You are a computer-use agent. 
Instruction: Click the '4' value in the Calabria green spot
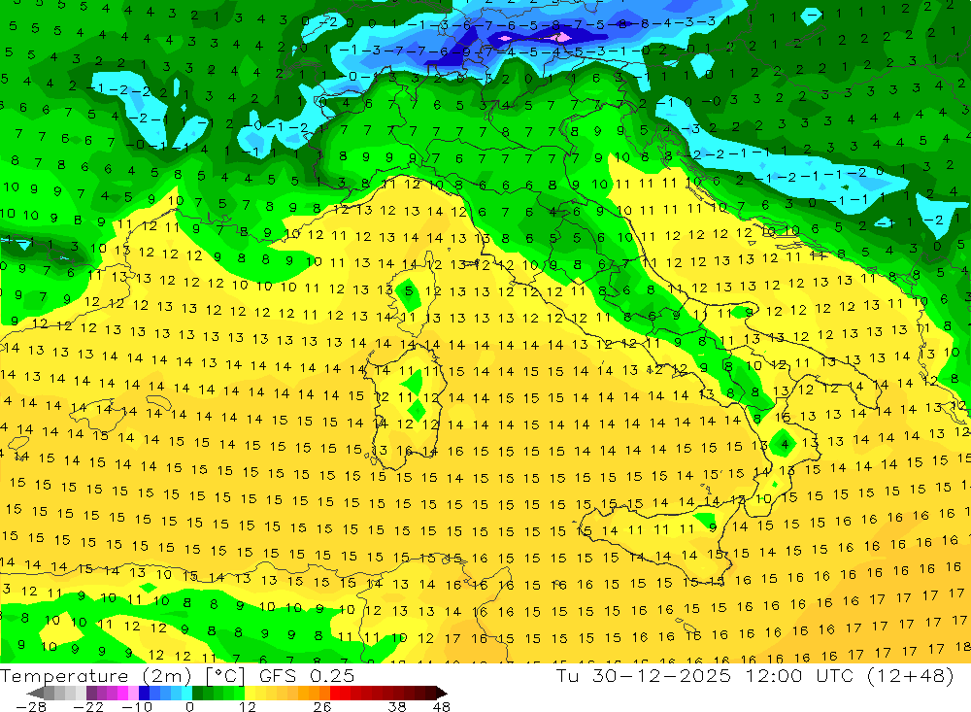[786, 444]
